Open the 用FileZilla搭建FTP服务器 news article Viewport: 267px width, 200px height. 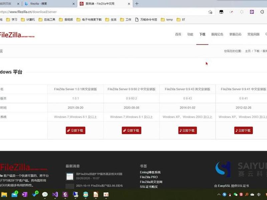[99, 174]
